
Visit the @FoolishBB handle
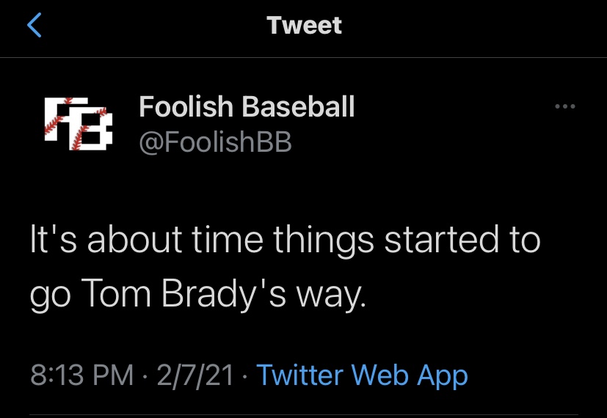(215, 142)
